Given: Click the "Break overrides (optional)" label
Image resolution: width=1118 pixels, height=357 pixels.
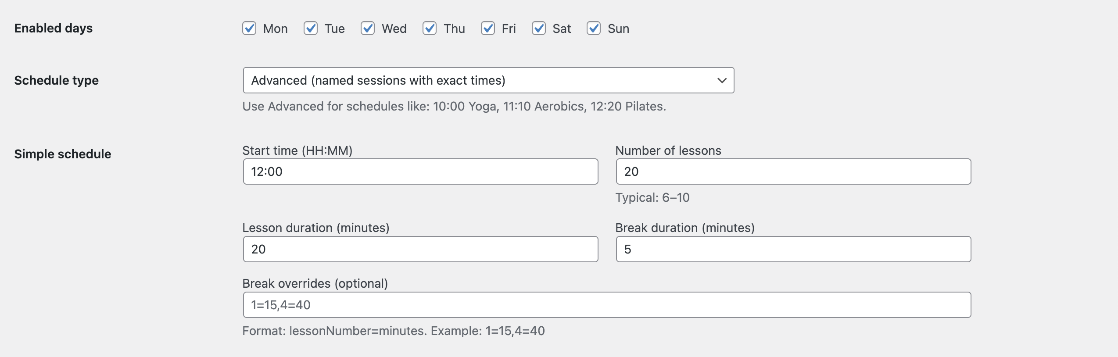Looking at the screenshot, I should point(315,283).
